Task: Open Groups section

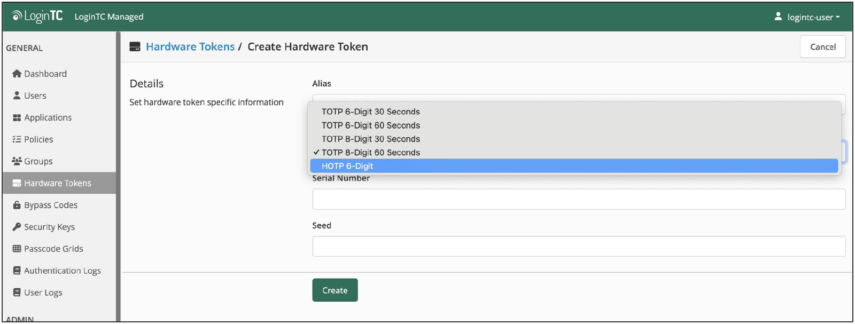Action: (59, 161)
